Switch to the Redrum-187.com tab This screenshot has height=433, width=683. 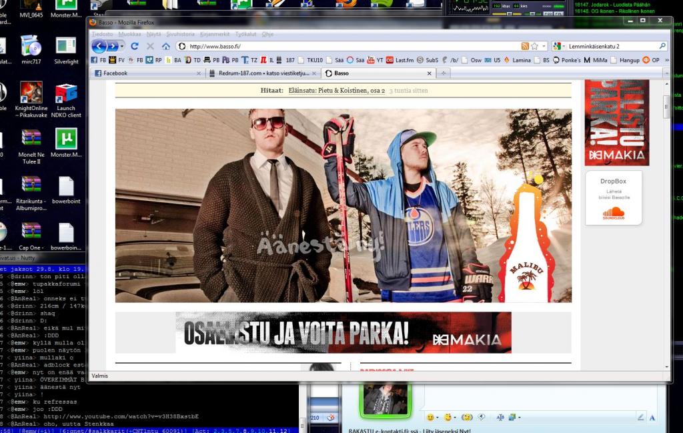(x=263, y=73)
